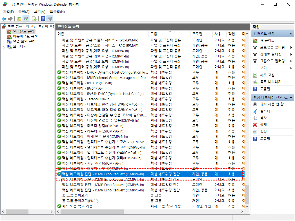Click 속성 action in the action pane
Viewport: 295px width, 221px height.
(263, 132)
